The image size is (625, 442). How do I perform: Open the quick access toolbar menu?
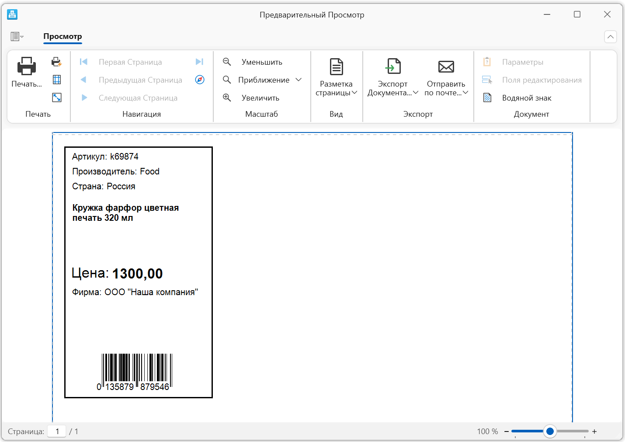pos(17,36)
